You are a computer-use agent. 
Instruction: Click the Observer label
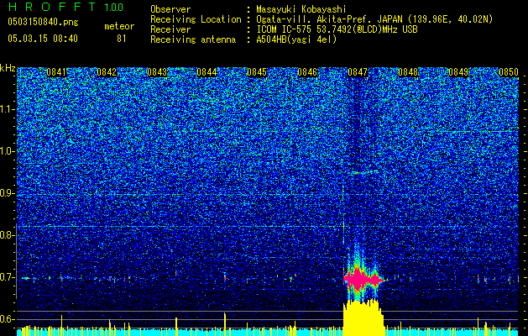click(x=170, y=9)
